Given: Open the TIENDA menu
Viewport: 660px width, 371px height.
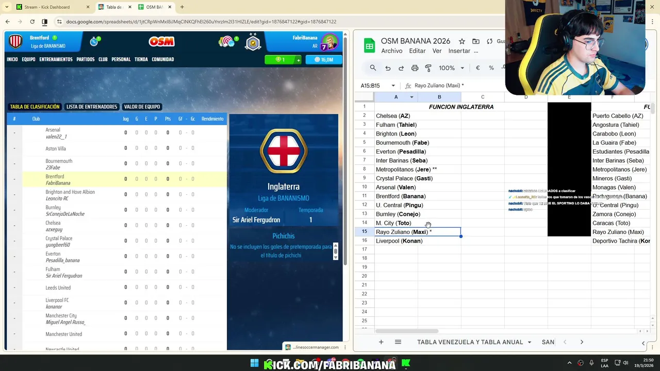Looking at the screenshot, I should pyautogui.click(x=141, y=59).
